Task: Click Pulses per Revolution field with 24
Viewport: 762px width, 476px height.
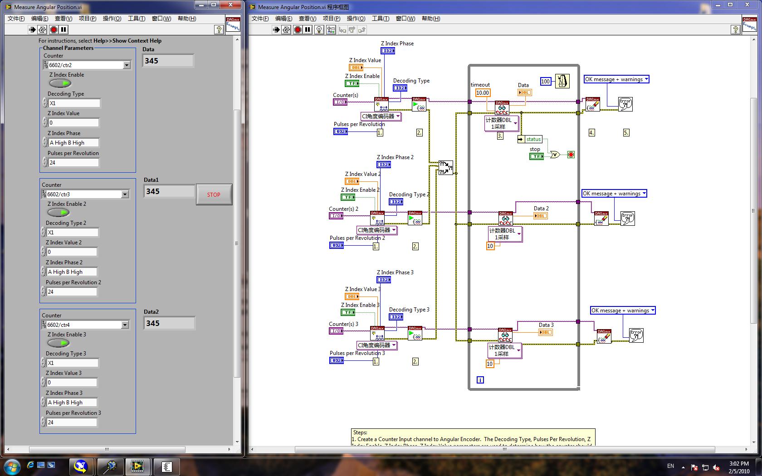Action: tap(74, 163)
